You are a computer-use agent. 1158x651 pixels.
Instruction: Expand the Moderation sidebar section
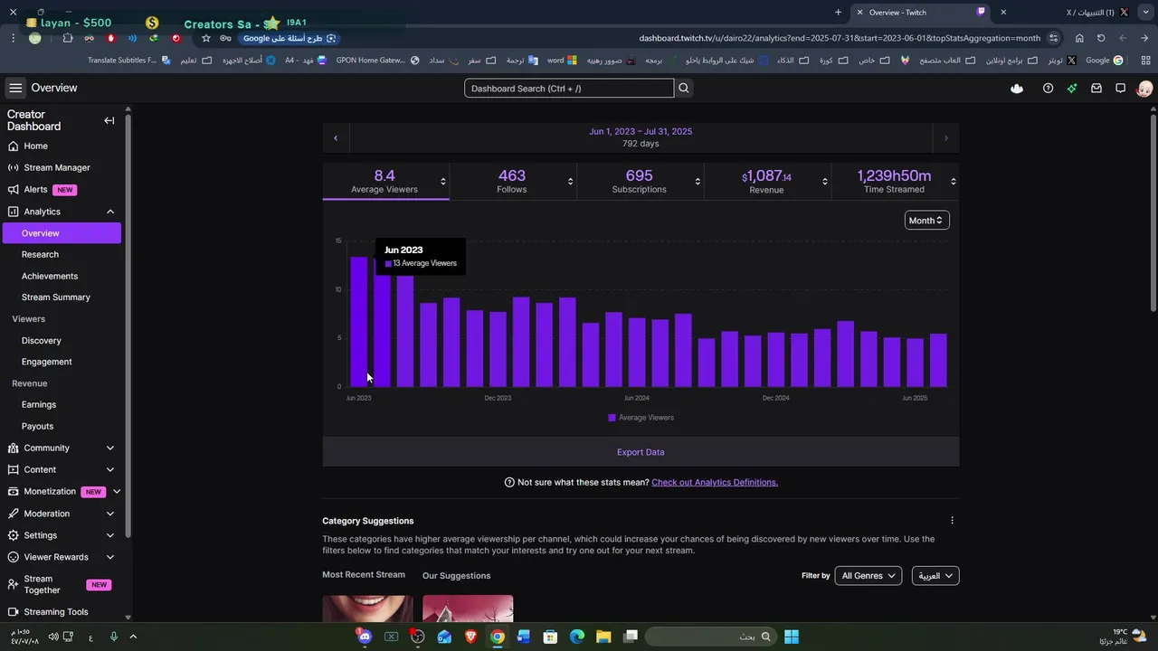tap(110, 514)
